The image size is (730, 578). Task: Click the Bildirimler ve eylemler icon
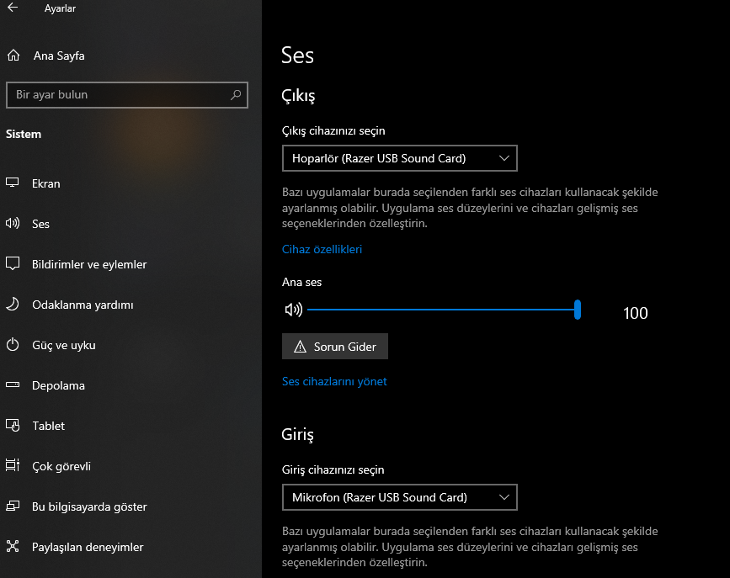(13, 264)
